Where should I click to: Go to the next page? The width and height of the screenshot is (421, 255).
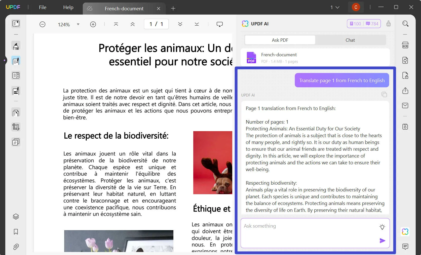[x=180, y=24]
